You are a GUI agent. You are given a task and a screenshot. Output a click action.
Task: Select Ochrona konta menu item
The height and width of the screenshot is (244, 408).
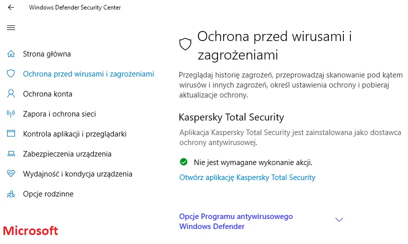[48, 94]
